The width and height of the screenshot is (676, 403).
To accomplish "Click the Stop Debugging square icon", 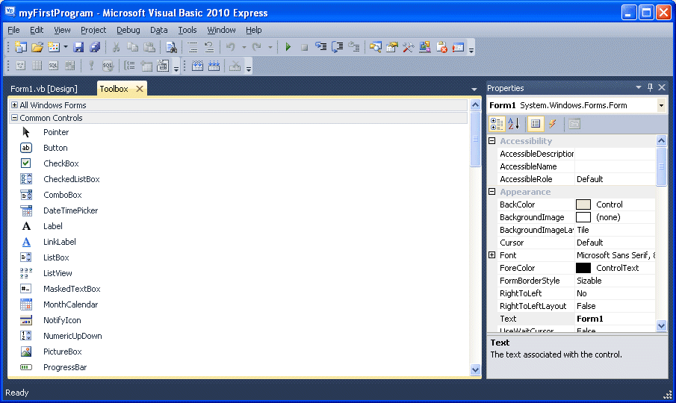I will click(304, 47).
